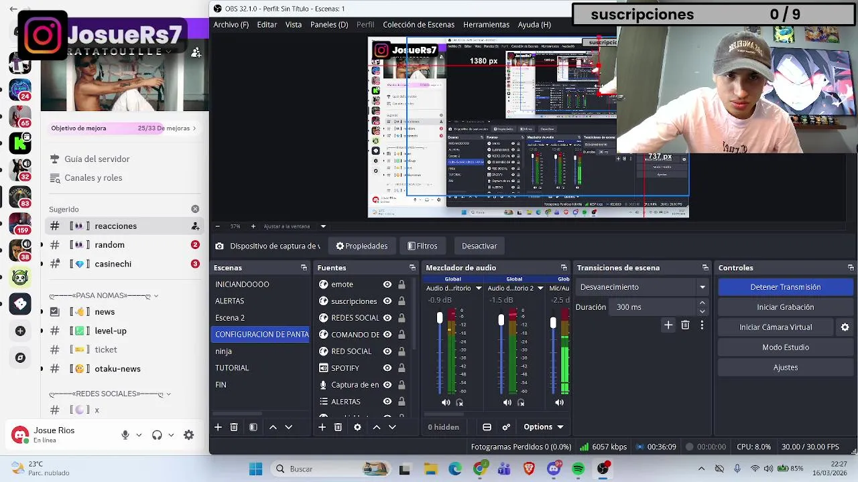The width and height of the screenshot is (858, 482).
Task: Add a new source in the Fuentes panel
Action: (x=322, y=427)
